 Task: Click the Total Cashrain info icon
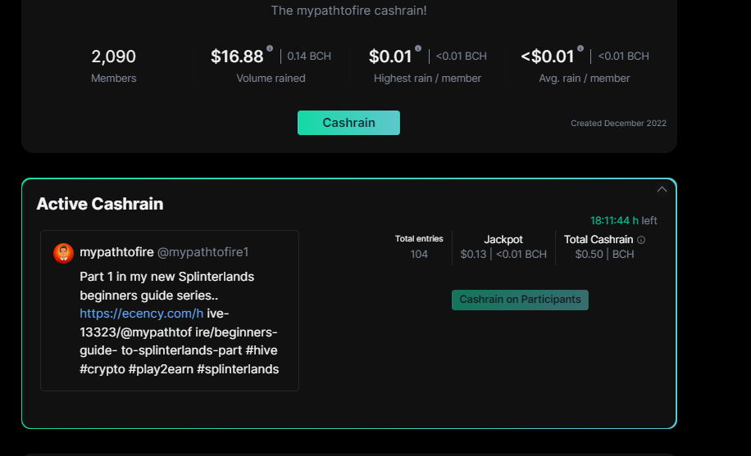641,240
